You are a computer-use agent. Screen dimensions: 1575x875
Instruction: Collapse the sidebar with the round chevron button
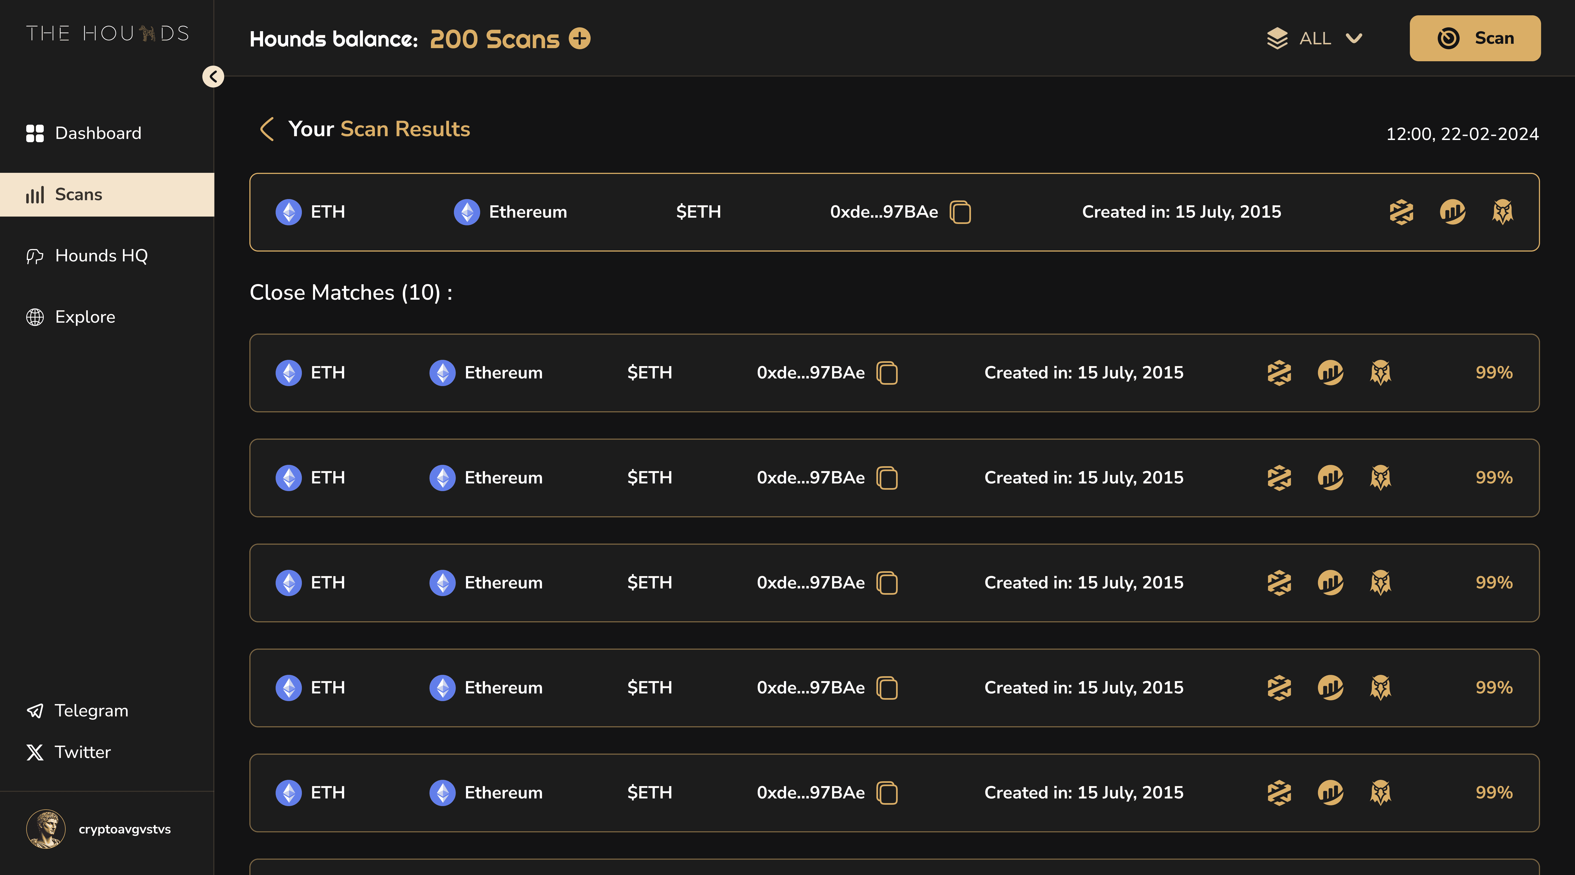pos(213,77)
